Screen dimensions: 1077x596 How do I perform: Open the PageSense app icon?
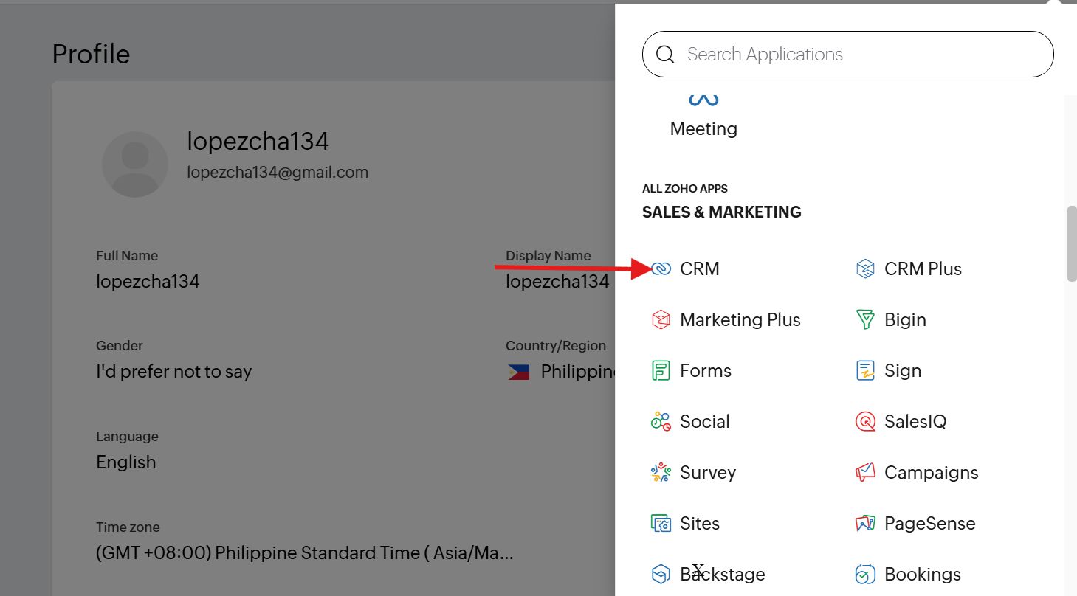tap(865, 524)
